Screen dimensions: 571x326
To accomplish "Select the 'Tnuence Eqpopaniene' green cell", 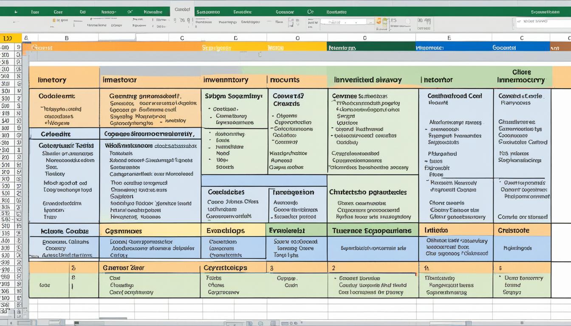I will 373,231.
